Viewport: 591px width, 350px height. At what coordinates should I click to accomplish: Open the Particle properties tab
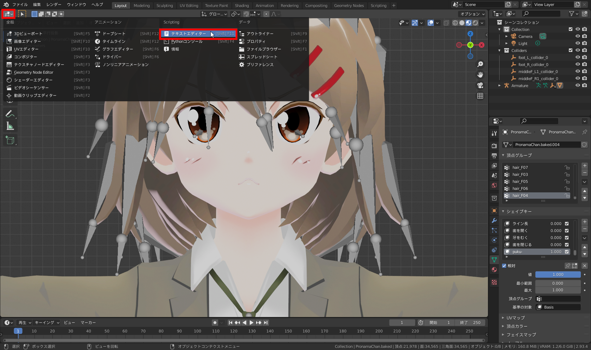pyautogui.click(x=494, y=230)
